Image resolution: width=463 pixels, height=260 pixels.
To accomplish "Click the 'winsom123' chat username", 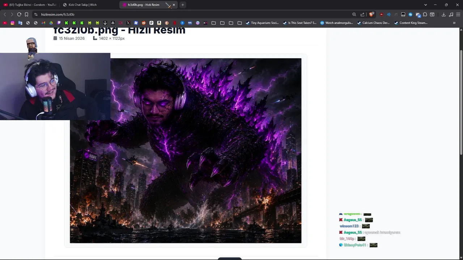I will coord(349,226).
